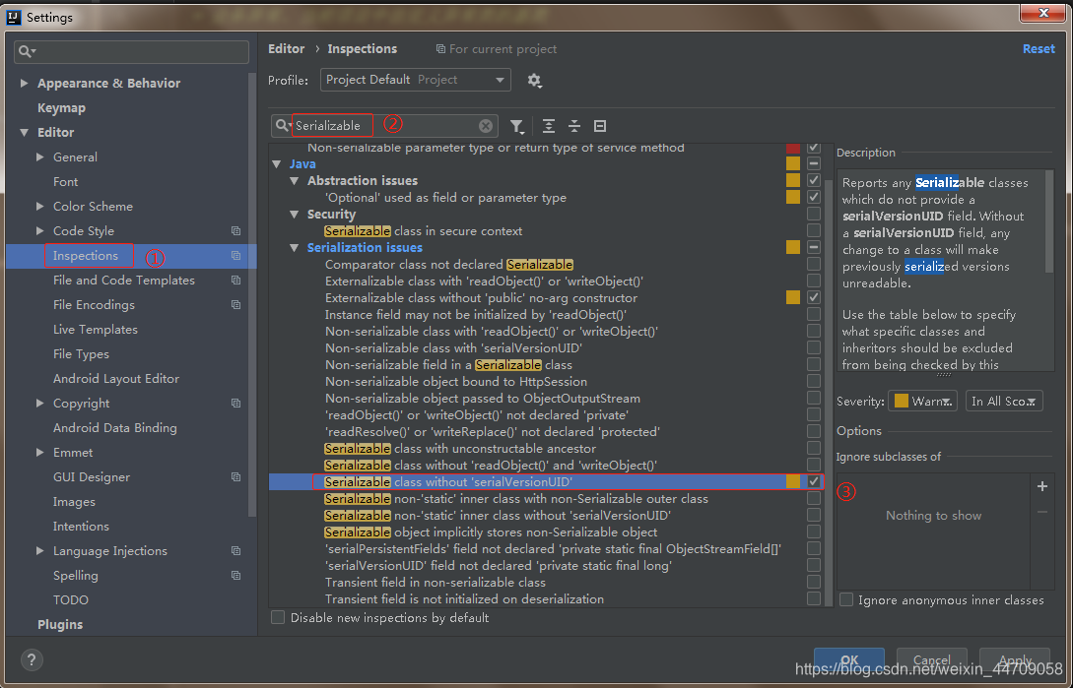1073x688 pixels.
Task: Click the help question mark icon
Action: pyautogui.click(x=30, y=660)
